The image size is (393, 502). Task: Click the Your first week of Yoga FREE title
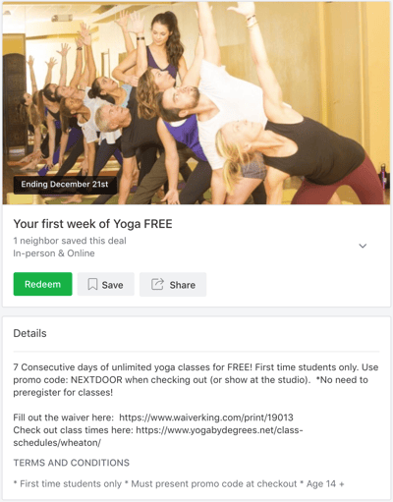92,224
